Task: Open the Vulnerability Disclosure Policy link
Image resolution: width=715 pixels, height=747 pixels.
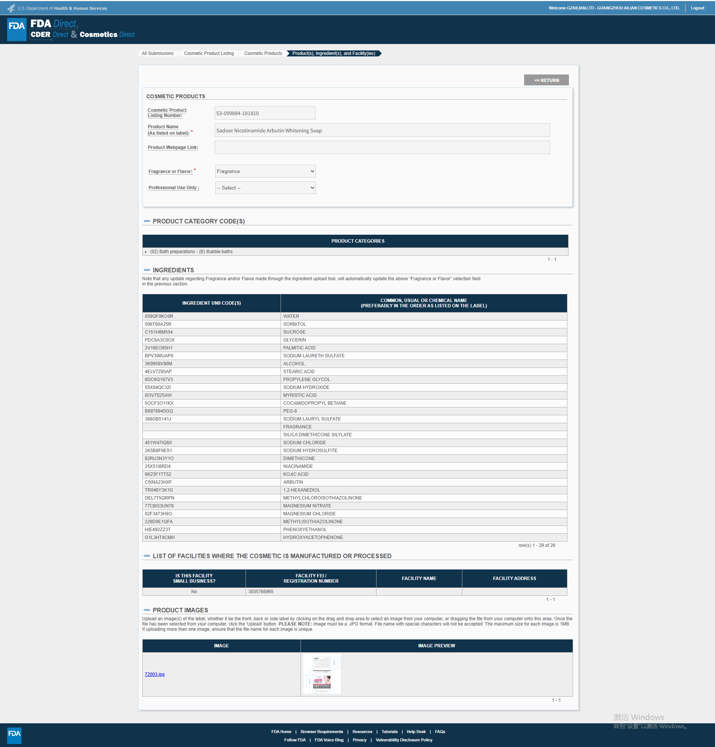Action: click(404, 740)
